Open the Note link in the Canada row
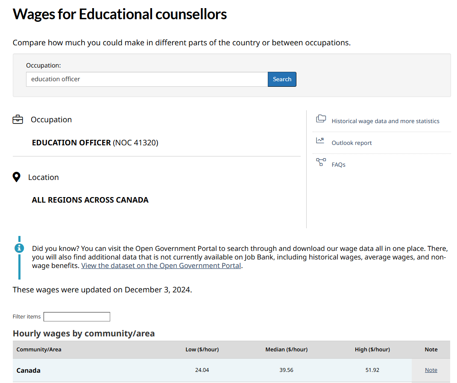 (x=431, y=370)
